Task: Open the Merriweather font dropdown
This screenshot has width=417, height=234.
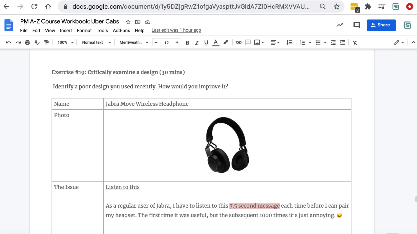Action: click(134, 42)
